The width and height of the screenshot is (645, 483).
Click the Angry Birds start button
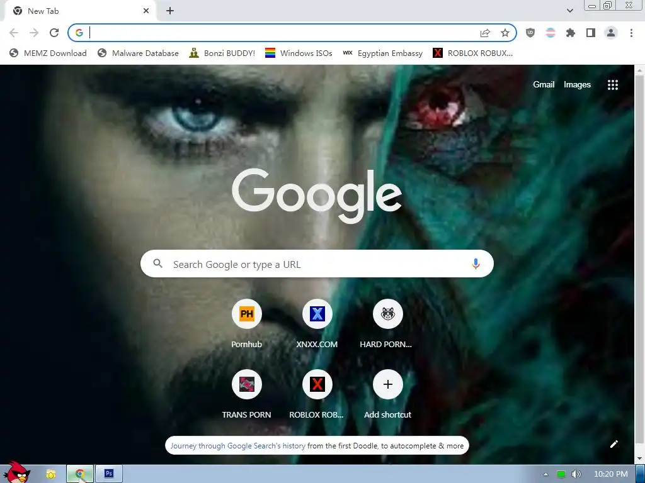[x=16, y=472]
